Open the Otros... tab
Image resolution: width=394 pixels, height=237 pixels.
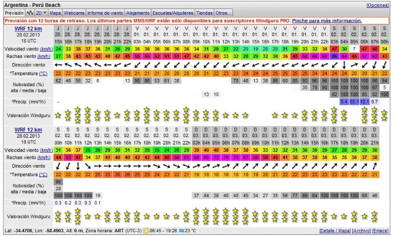[x=223, y=13]
